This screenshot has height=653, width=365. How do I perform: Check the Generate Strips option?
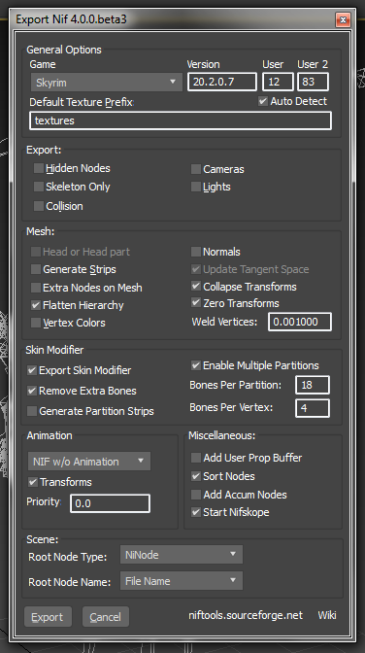(x=36, y=269)
